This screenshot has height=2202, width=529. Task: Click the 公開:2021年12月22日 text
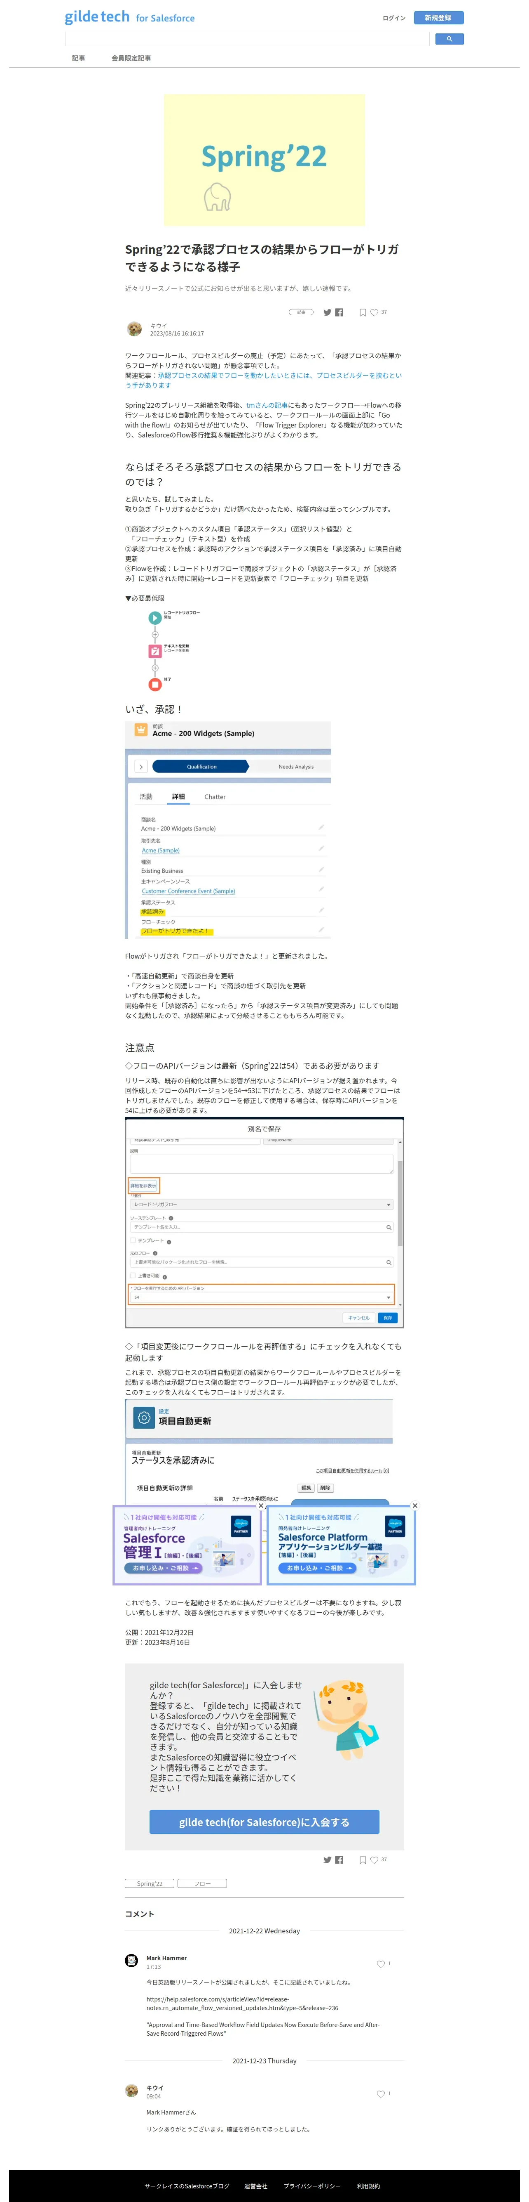click(159, 1632)
